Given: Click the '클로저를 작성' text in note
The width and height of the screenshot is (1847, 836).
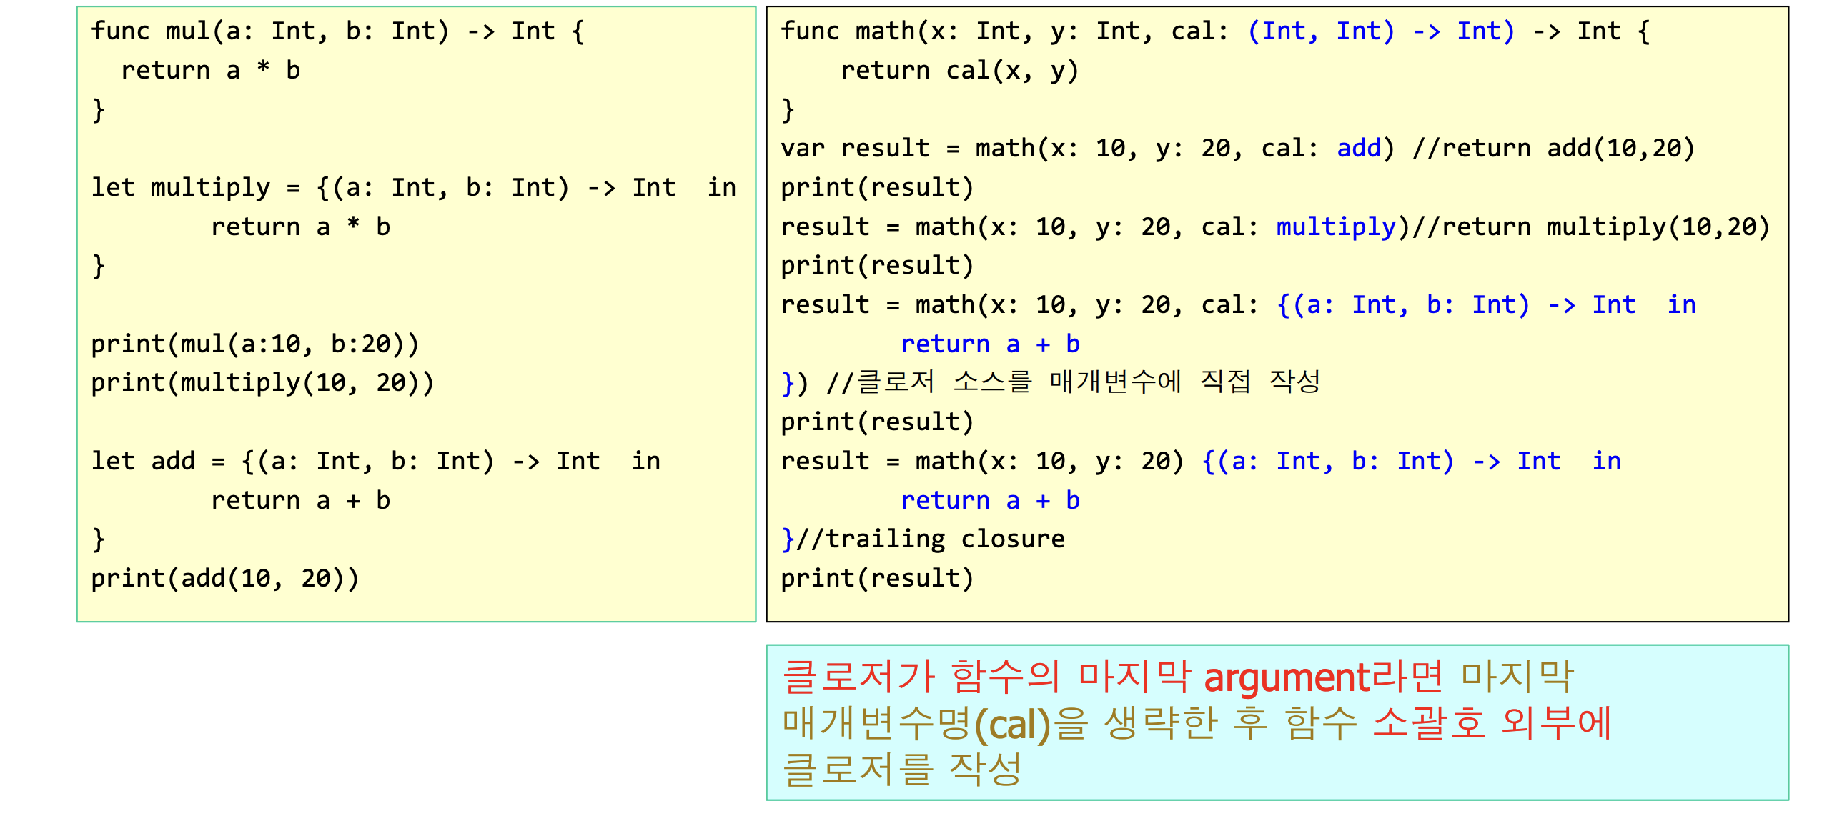Looking at the screenshot, I should 901,771.
